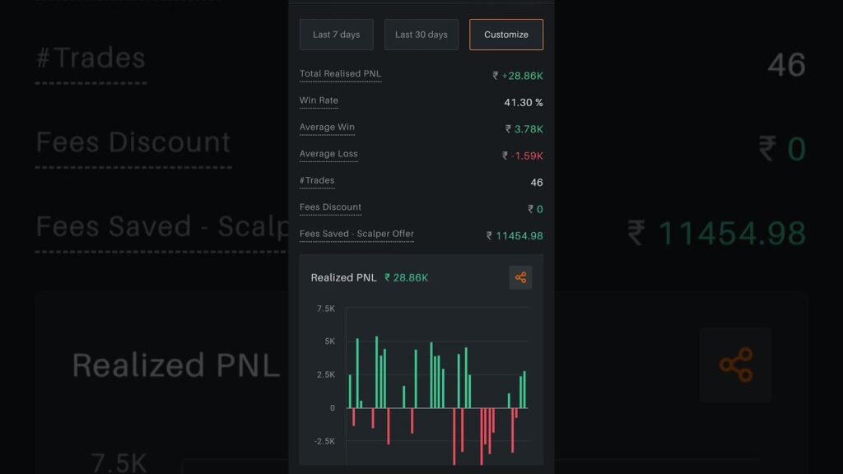Click the Total Realised PNL label
The image size is (843, 474).
pyautogui.click(x=340, y=74)
